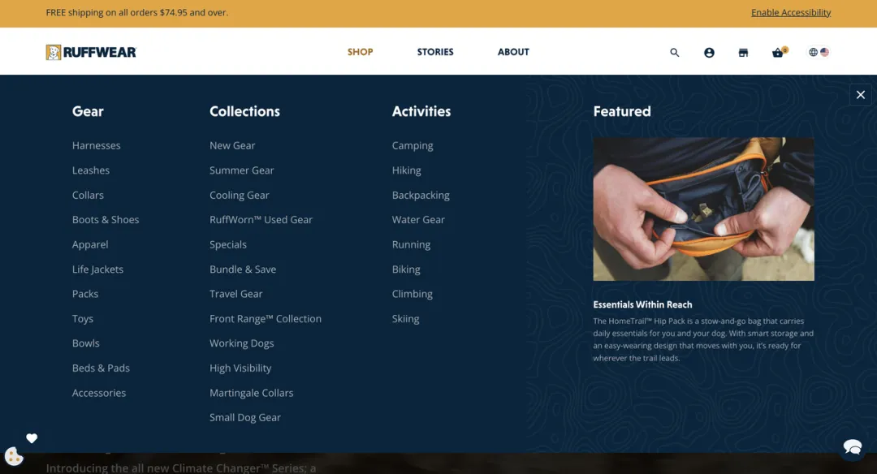This screenshot has width=877, height=474.
Task: Go to Toys
Action: click(x=83, y=319)
